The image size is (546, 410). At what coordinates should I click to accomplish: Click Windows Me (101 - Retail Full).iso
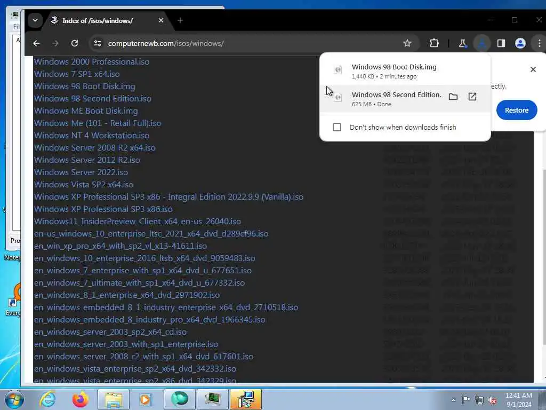click(98, 123)
